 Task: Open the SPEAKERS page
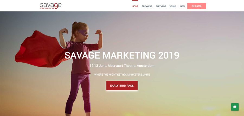pos(147,7)
